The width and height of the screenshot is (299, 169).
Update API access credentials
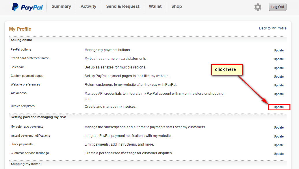[279, 94]
